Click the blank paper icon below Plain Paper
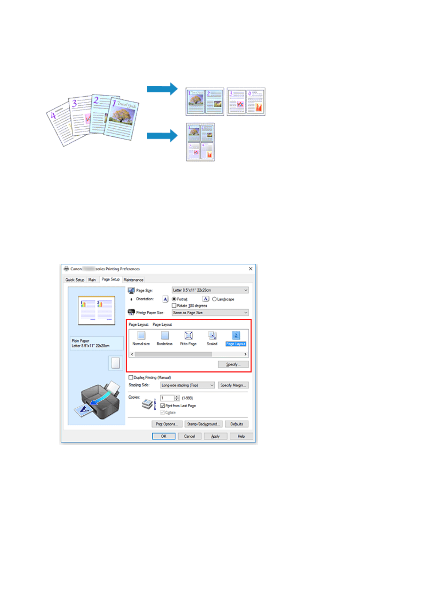The height and width of the screenshot is (599, 423). pos(115,363)
